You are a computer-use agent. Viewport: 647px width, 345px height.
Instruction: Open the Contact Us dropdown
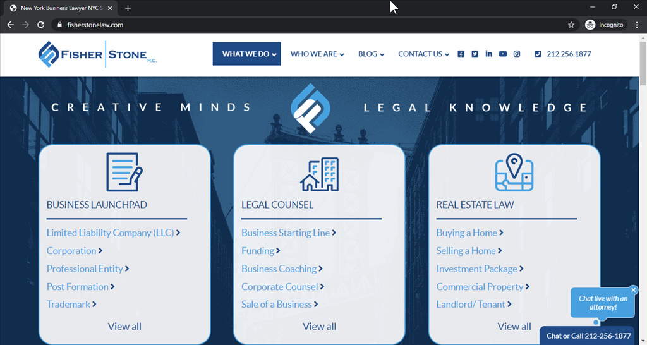(423, 54)
